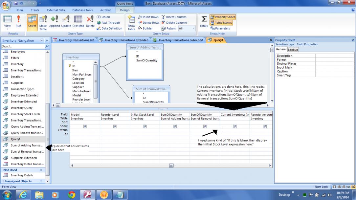Viewport: 356px width, 200px height.
Task: Click the Office Button orb
Action: pyautogui.click(x=6, y=6)
